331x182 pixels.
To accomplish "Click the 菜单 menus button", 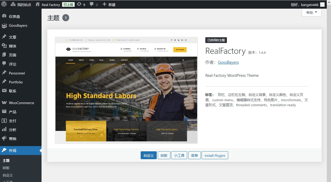I will [x=195, y=155].
